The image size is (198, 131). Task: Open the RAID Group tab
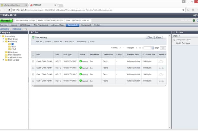point(25,25)
